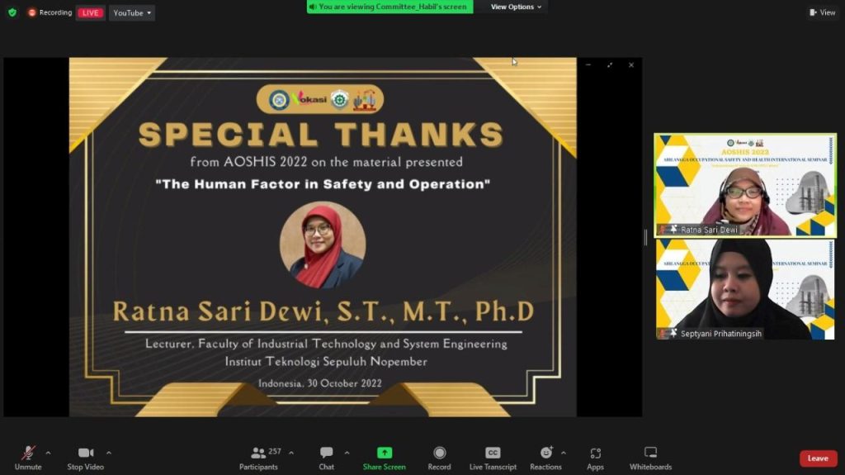
Task: Select Septyani Prihatiningsih's video thumbnail
Action: click(745, 289)
